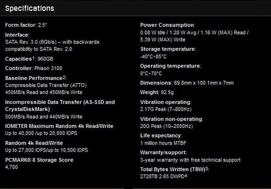Select the Life expectancy heading

160,135
